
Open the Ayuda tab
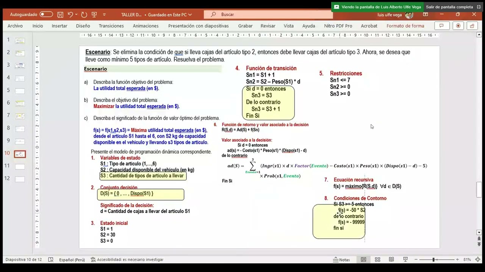pyautogui.click(x=308, y=26)
